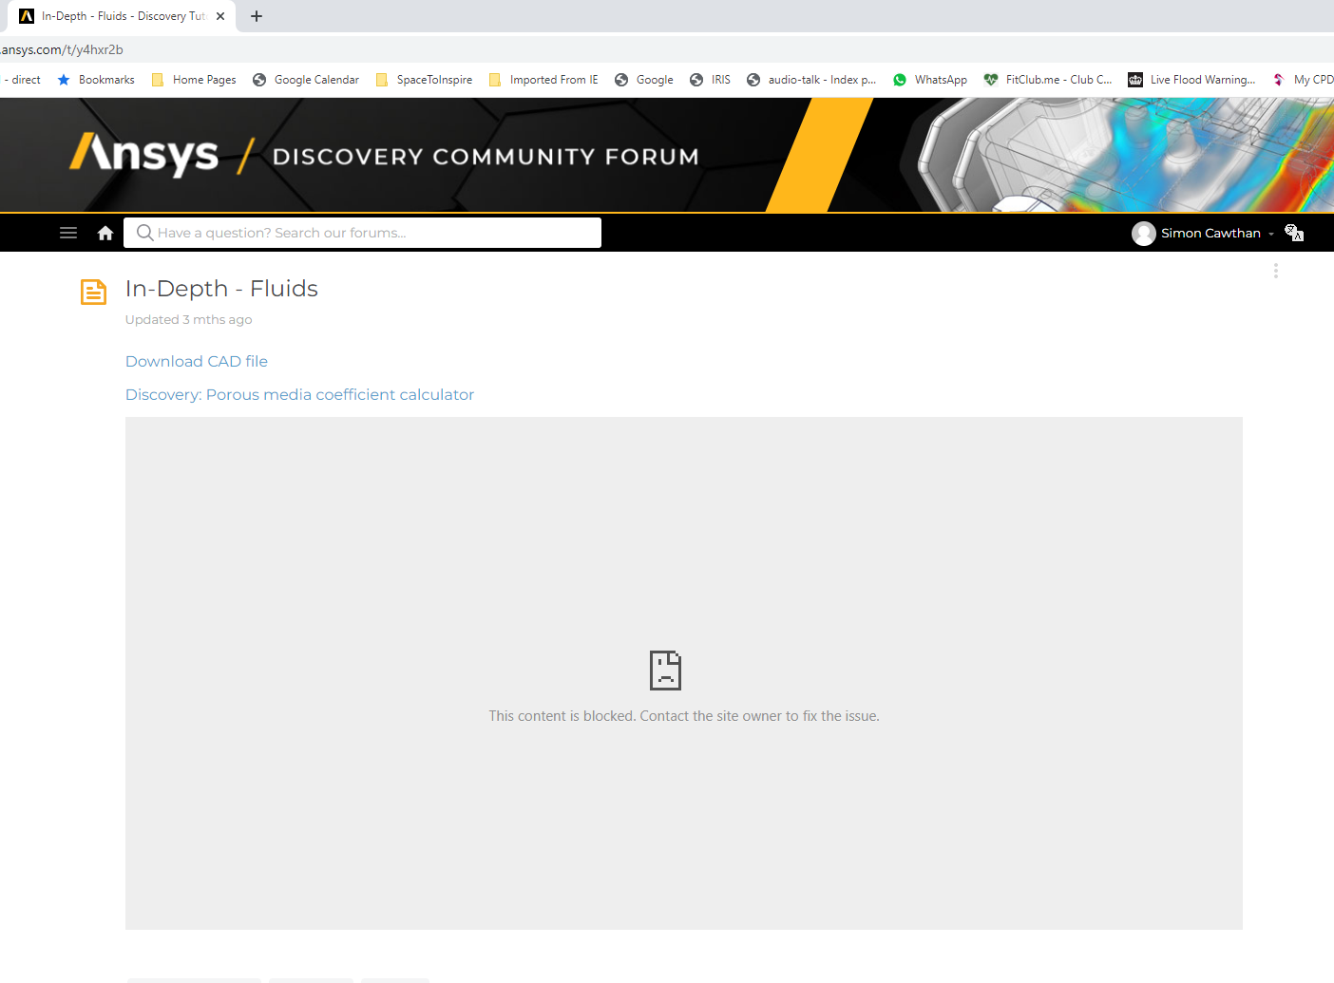
Task: Open the SpaceToInspire bookmark folder
Action: click(x=424, y=80)
